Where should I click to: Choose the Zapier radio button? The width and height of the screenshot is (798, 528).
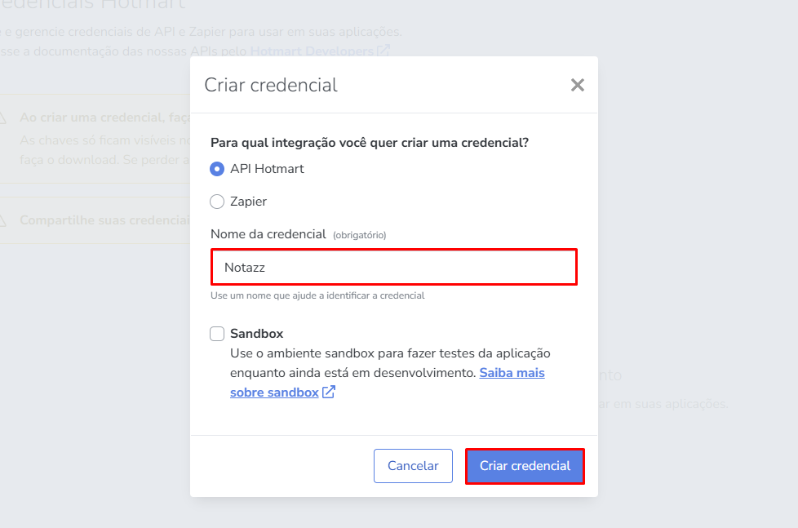(x=217, y=202)
